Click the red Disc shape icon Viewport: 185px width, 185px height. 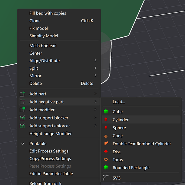click(106, 152)
